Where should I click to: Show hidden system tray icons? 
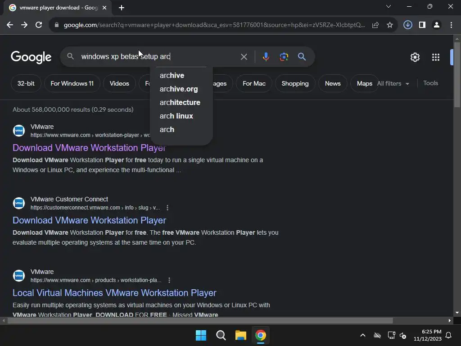tap(363, 335)
